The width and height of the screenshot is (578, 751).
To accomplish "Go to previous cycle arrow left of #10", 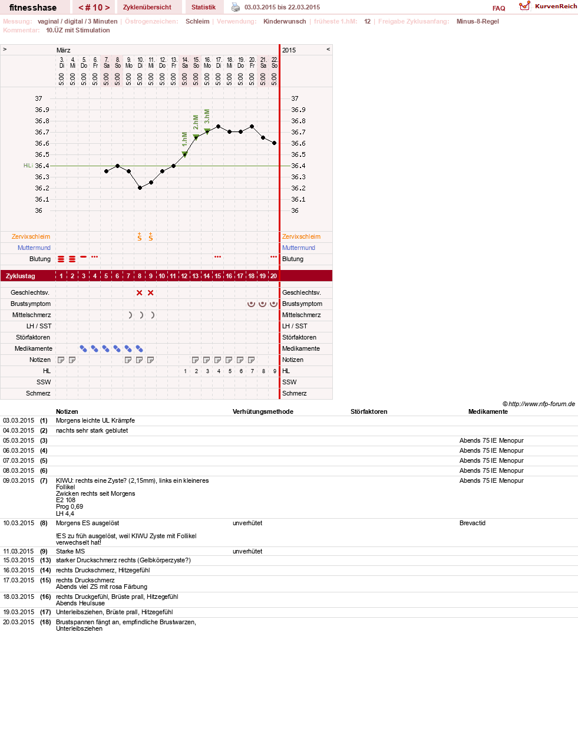I will coord(81,8).
